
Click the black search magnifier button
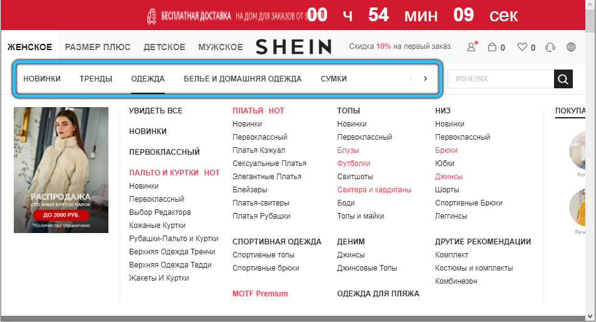click(x=563, y=79)
